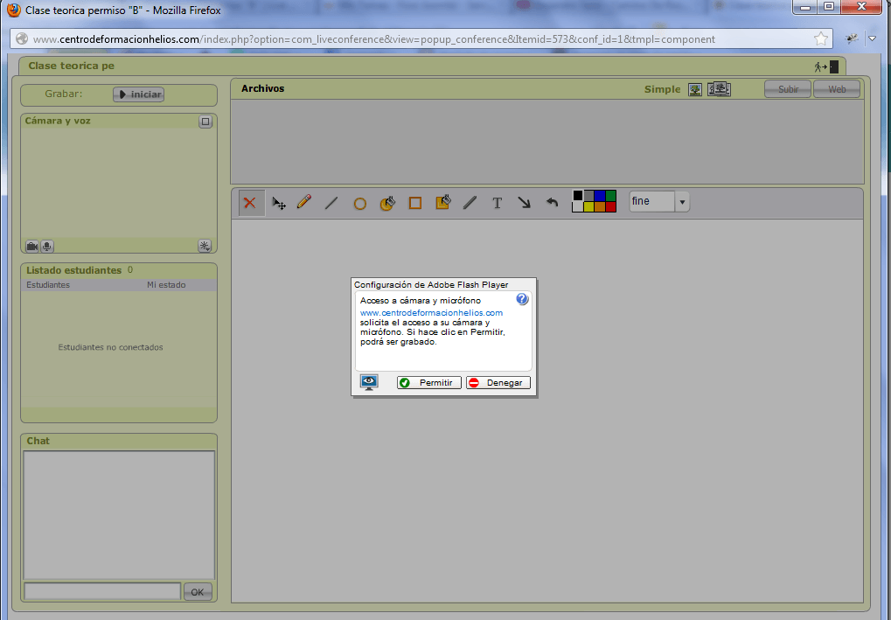
Task: Select the thick diagonal line tool
Action: pos(470,203)
